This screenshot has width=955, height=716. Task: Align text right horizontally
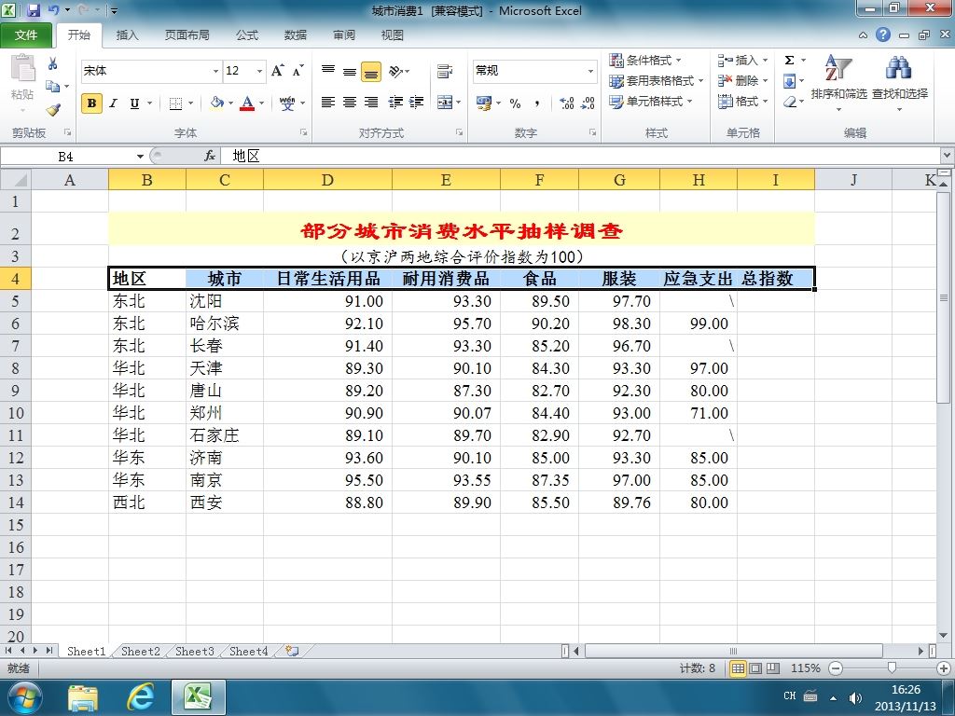(371, 103)
